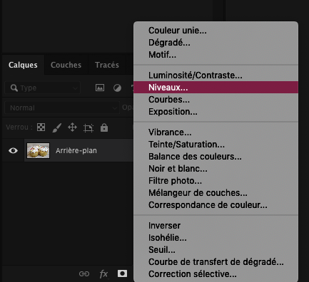
Task: Hide the Arrière-plan layer eye
Action: coord(13,150)
